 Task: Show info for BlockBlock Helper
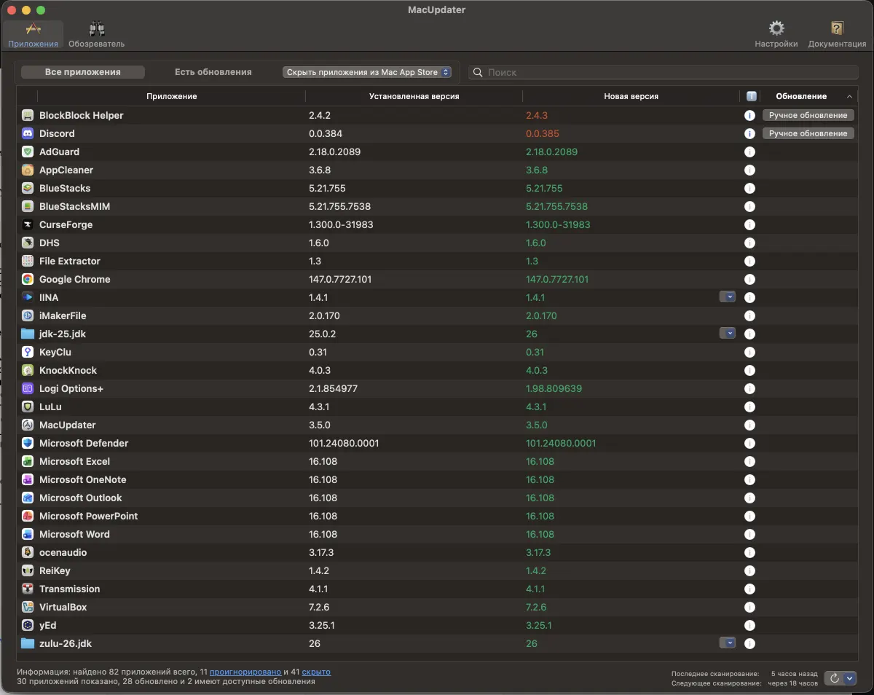(x=749, y=115)
